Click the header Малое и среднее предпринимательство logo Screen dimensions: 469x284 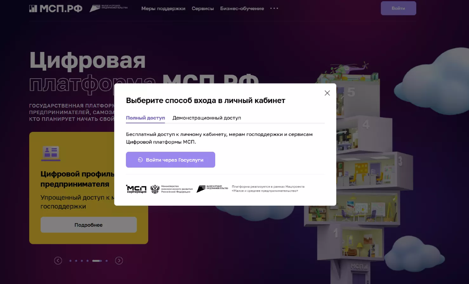(x=108, y=8)
